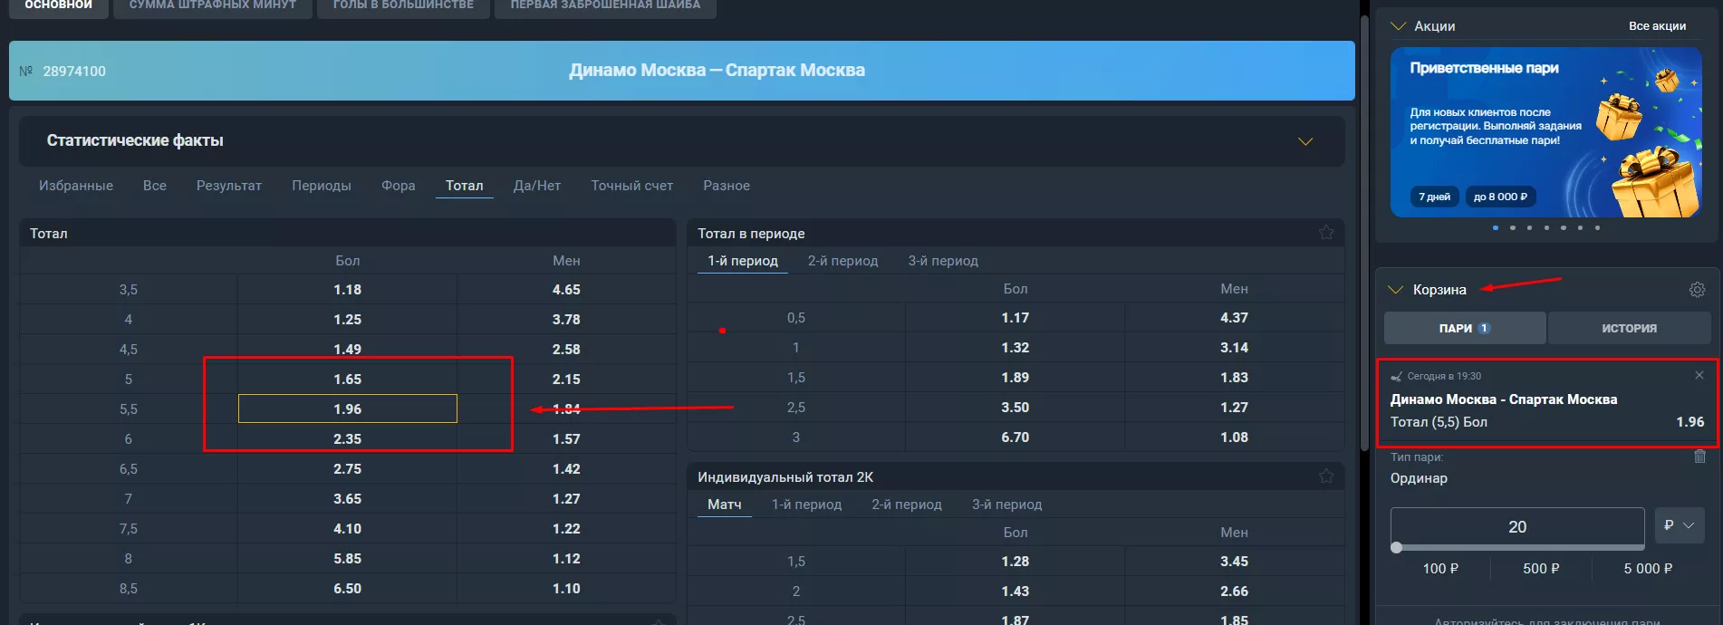The width and height of the screenshot is (1723, 625).
Task: Choose the 500 ₽ quick stake
Action: click(x=1540, y=569)
